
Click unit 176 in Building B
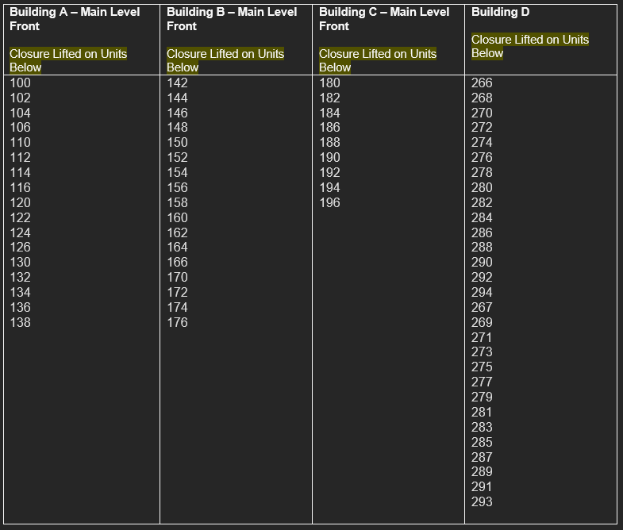(177, 322)
